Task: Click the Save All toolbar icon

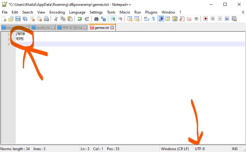Action: pyautogui.click(x=25, y=19)
